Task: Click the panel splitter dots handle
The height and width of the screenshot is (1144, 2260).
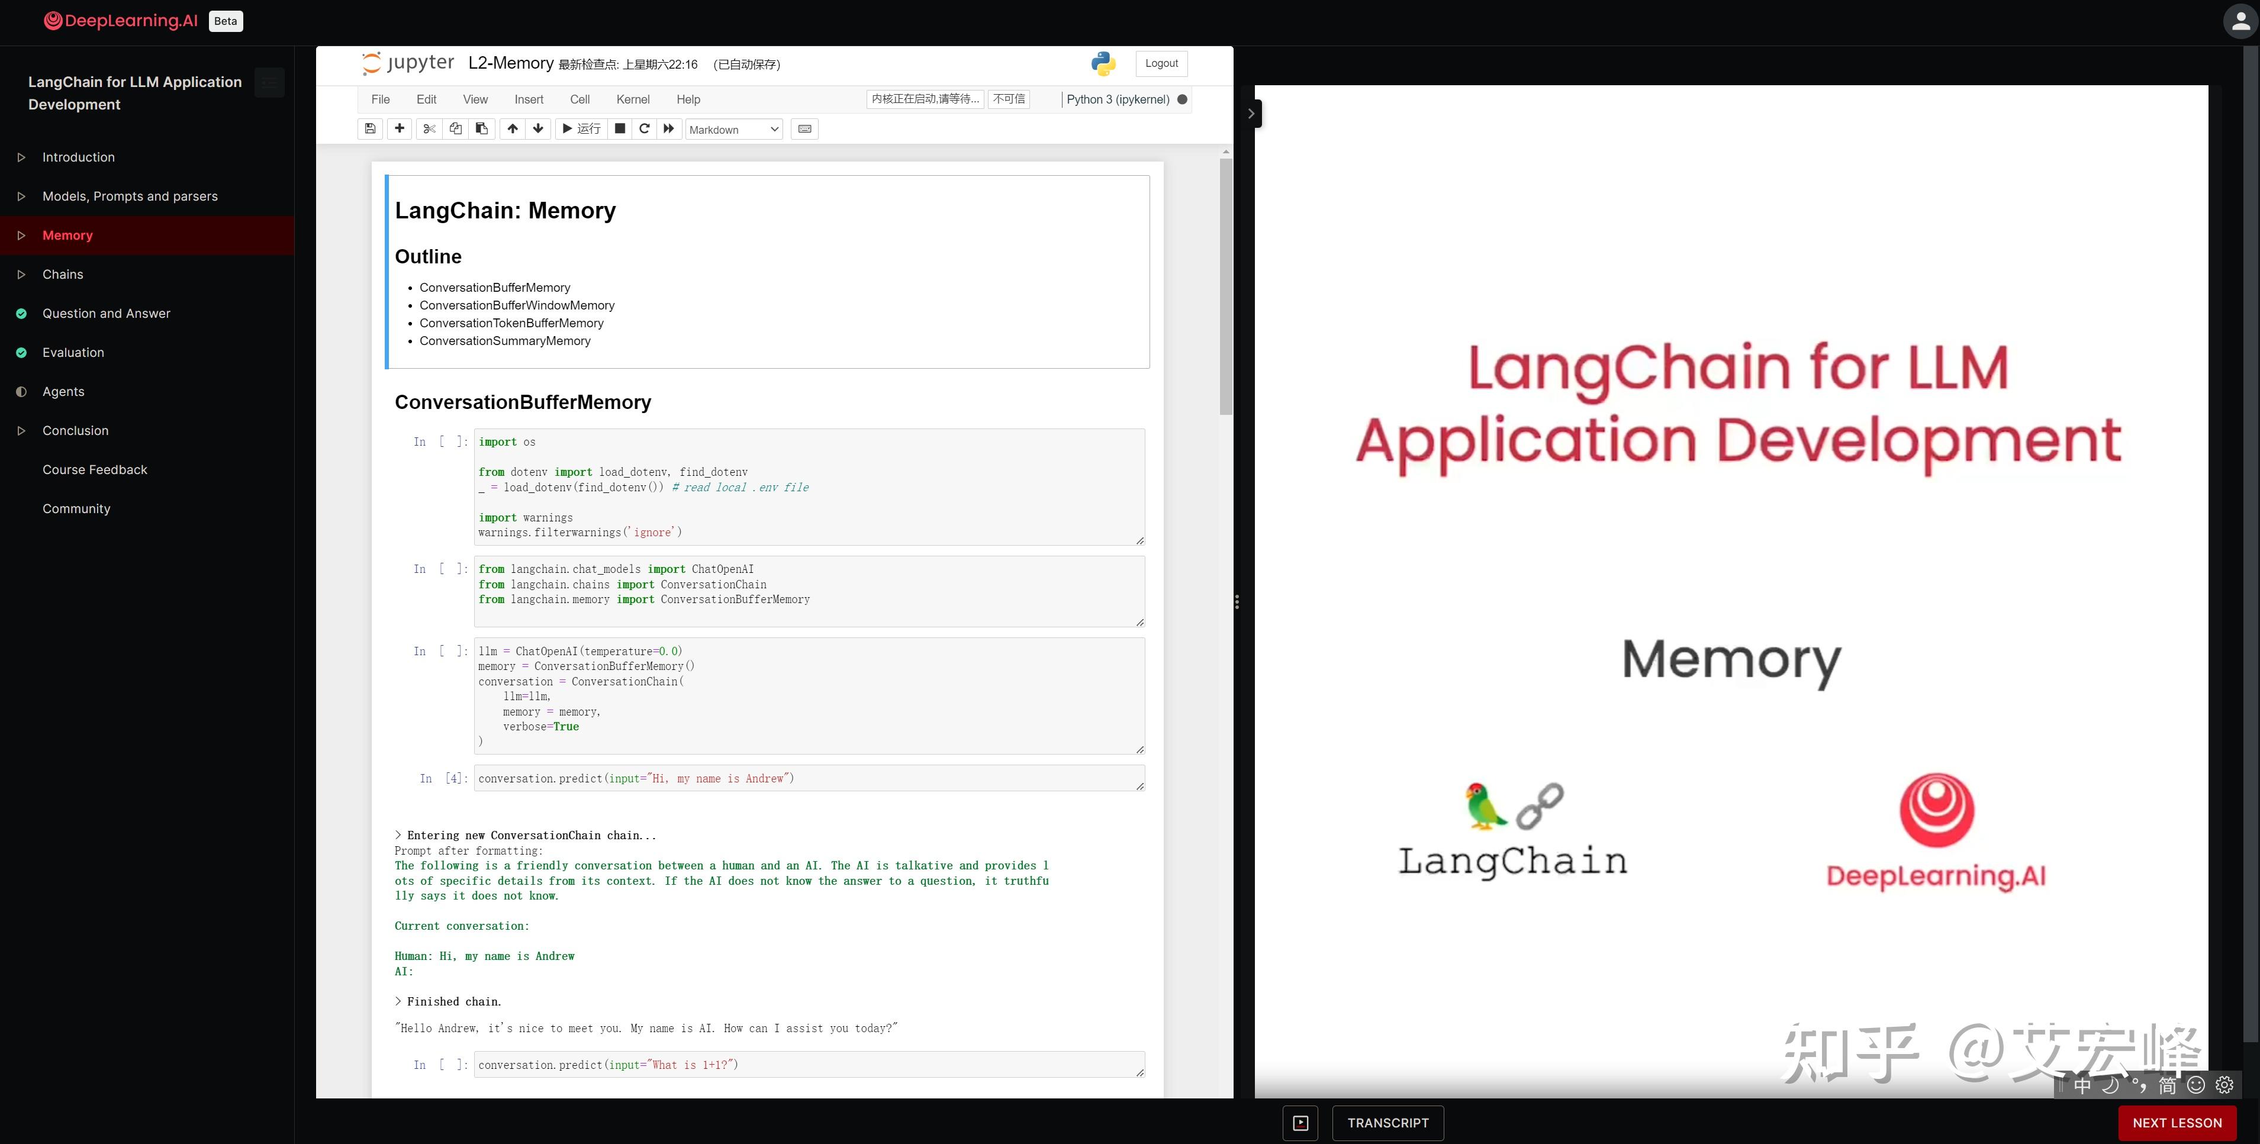Action: (x=1236, y=602)
